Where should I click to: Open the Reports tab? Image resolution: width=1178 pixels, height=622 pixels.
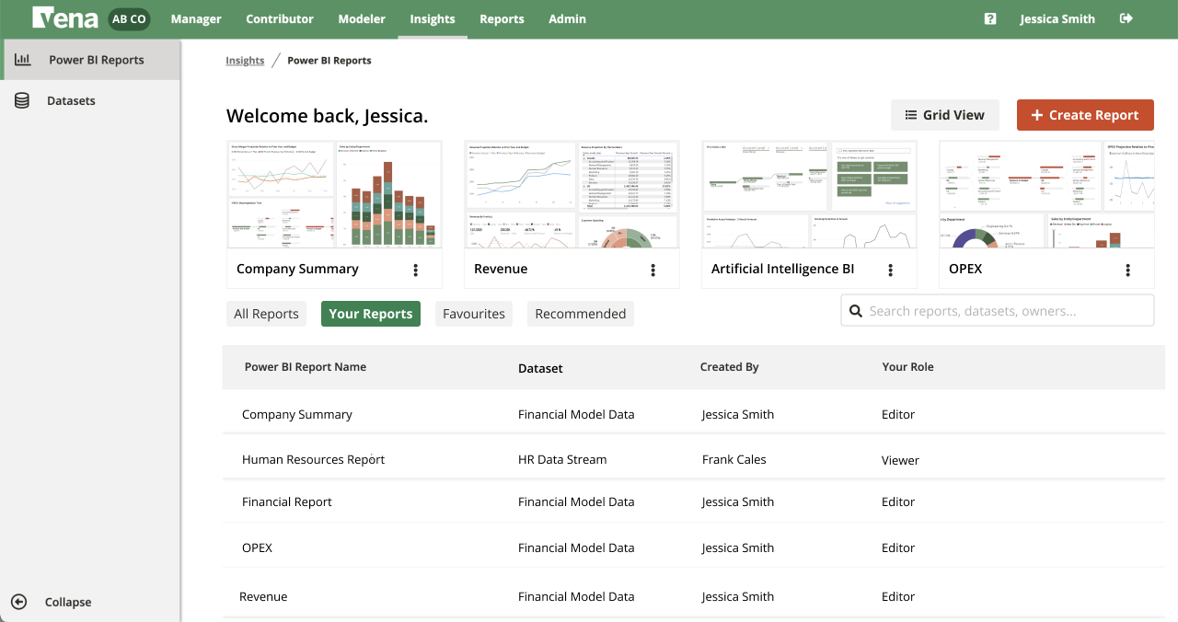[502, 18]
